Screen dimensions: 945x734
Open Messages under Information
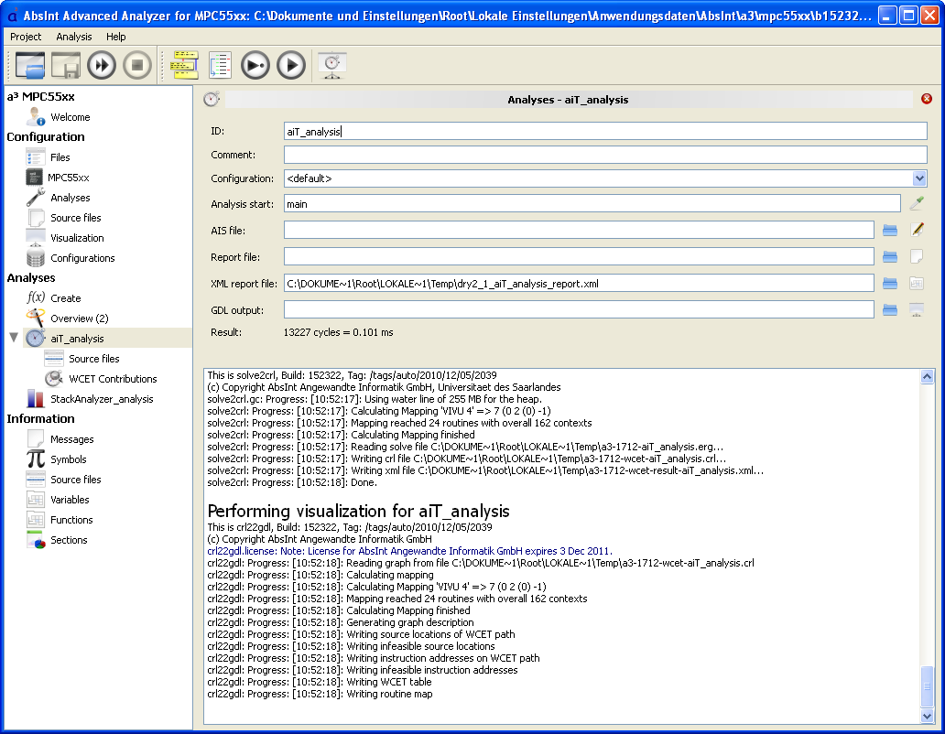(71, 439)
